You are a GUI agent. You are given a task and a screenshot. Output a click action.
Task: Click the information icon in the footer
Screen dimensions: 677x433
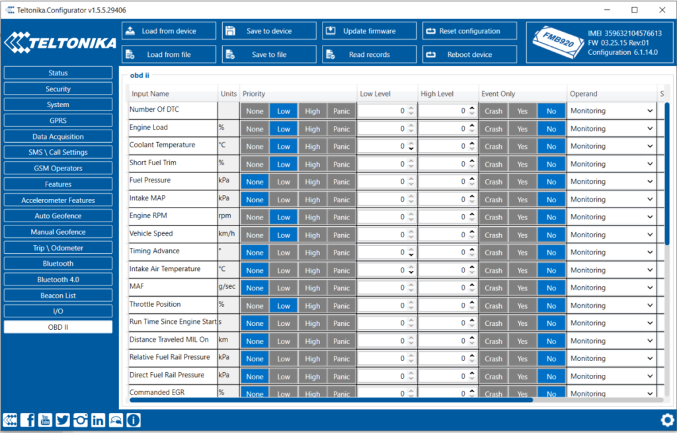134,420
